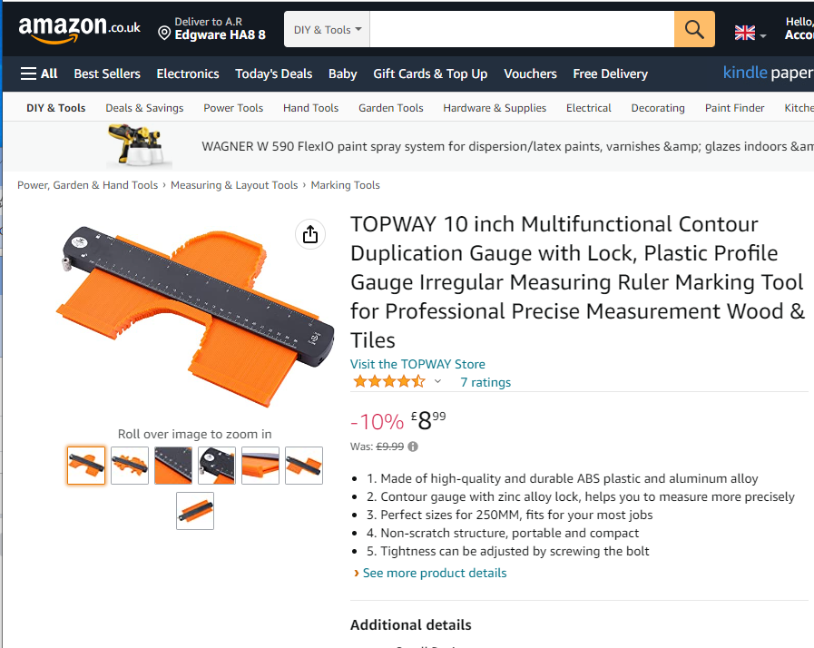This screenshot has height=648, width=814.
Task: Open the Today's Deals menu item
Action: click(x=273, y=74)
